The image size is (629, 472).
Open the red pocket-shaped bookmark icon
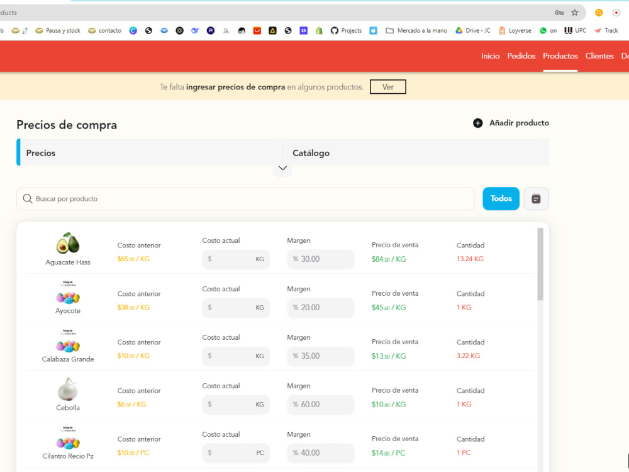(x=257, y=30)
